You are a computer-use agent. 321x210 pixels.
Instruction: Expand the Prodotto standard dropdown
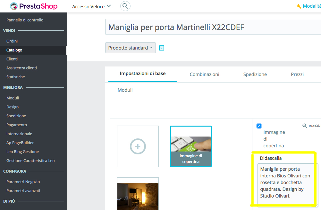click(131, 48)
